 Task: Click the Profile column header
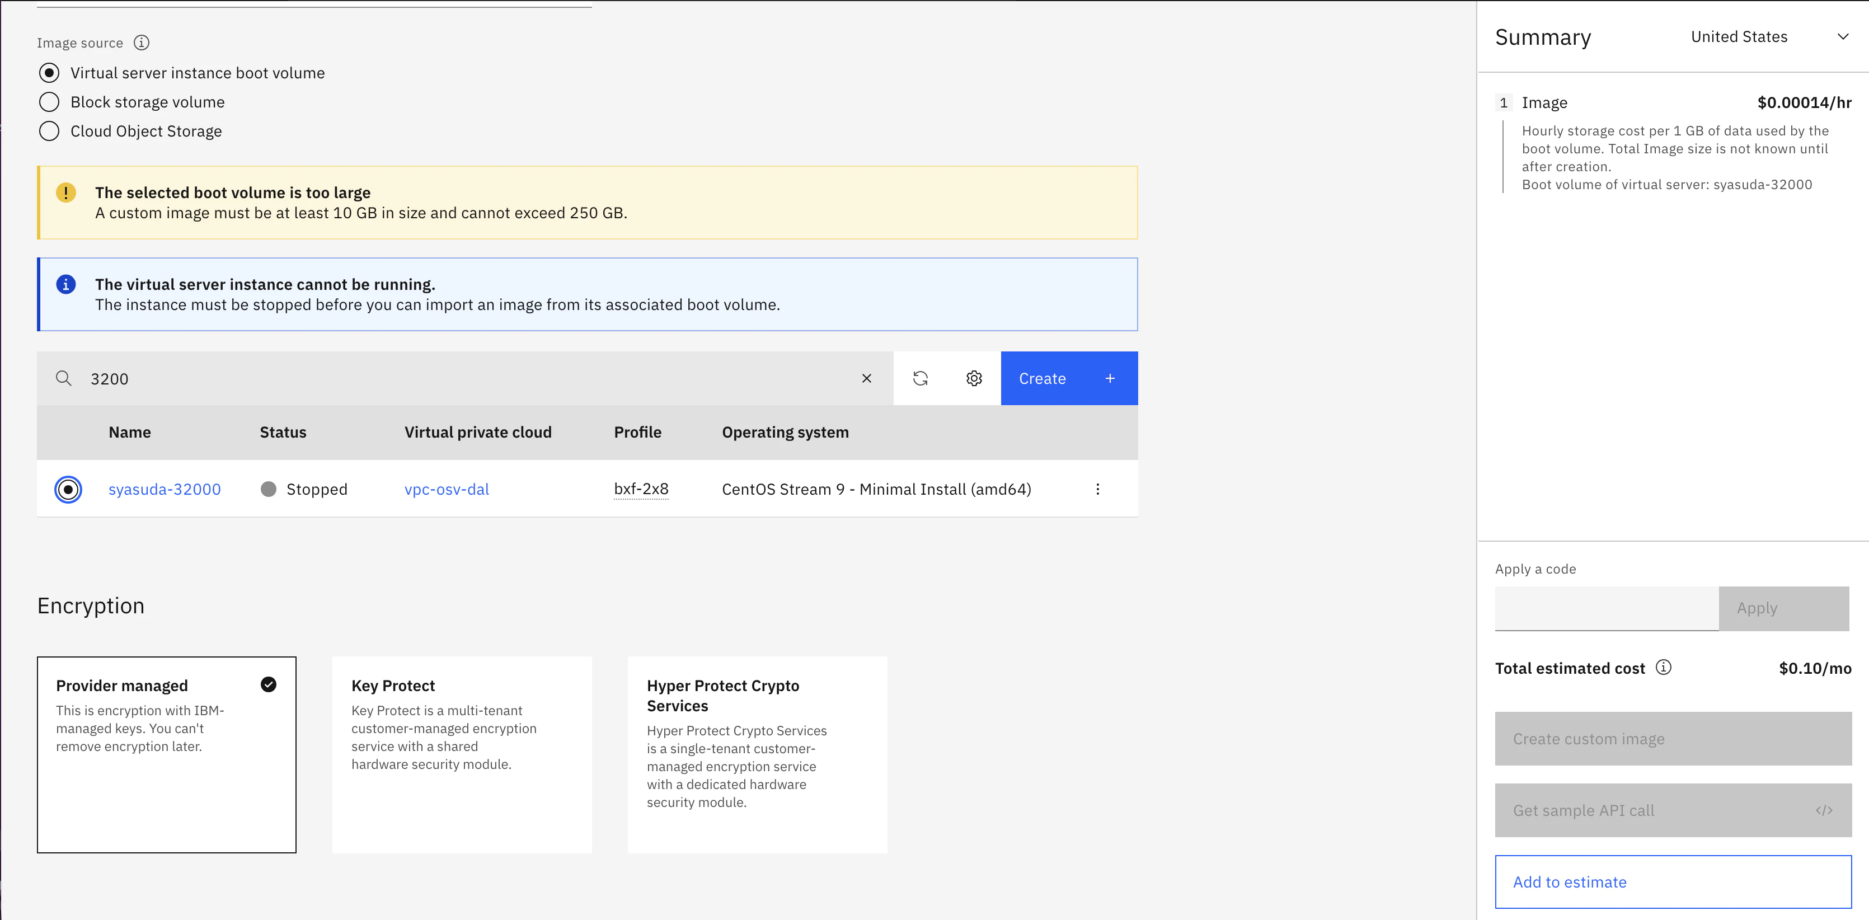pos(638,431)
